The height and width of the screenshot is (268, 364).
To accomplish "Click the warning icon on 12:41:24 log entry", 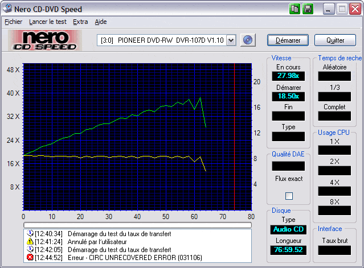I will [x=30, y=242].
